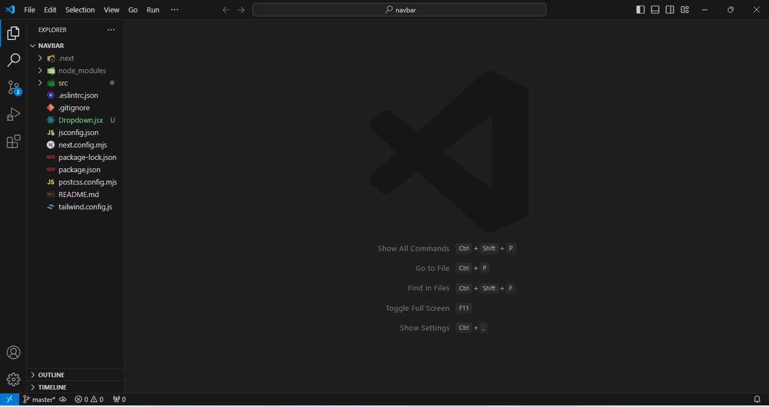Open the Edit menu

click(x=50, y=10)
